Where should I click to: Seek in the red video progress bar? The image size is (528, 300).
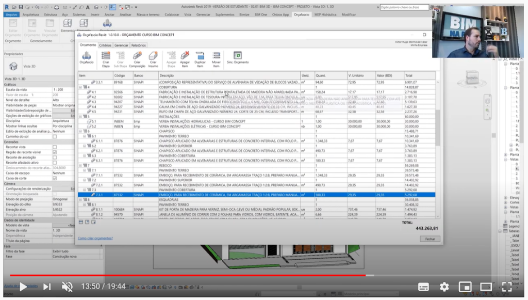[x=188, y=275]
